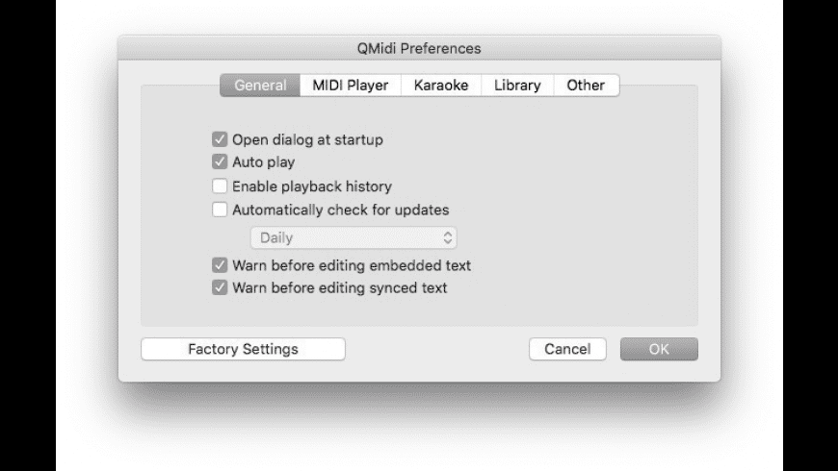This screenshot has height=471, width=838.
Task: Select the General tab
Action: point(260,86)
